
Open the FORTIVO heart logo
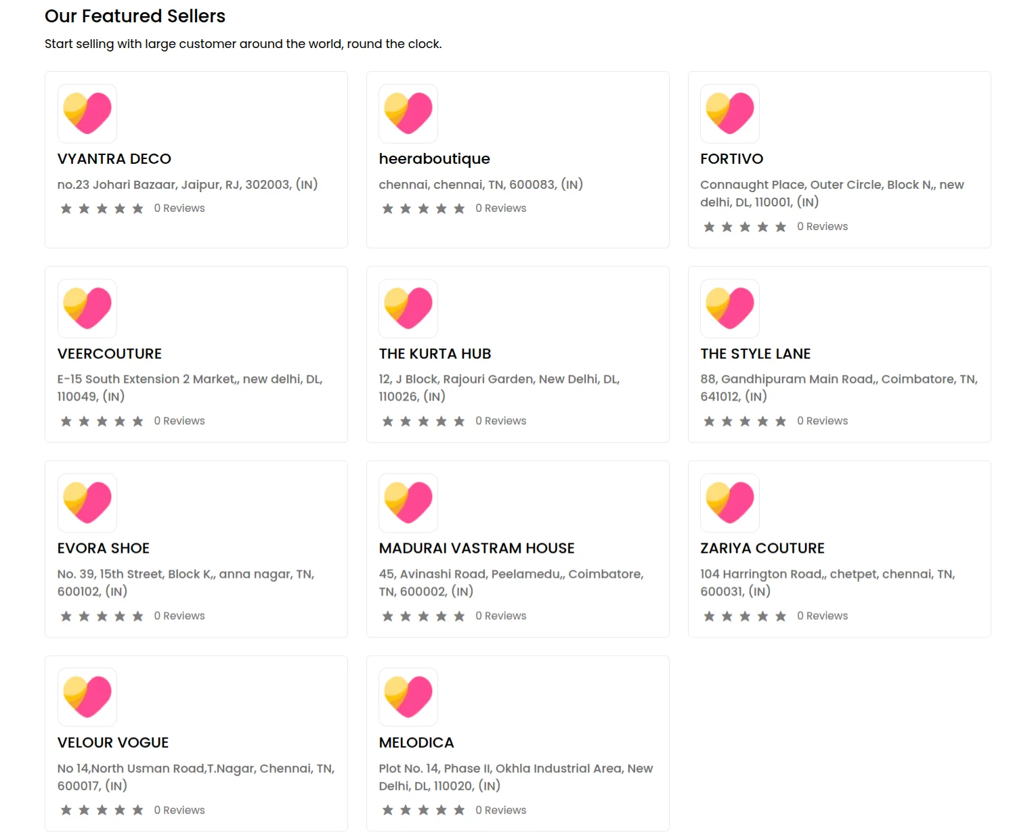point(730,114)
